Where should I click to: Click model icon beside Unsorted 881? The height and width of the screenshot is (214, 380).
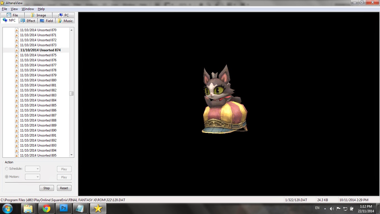pyautogui.click(x=17, y=85)
